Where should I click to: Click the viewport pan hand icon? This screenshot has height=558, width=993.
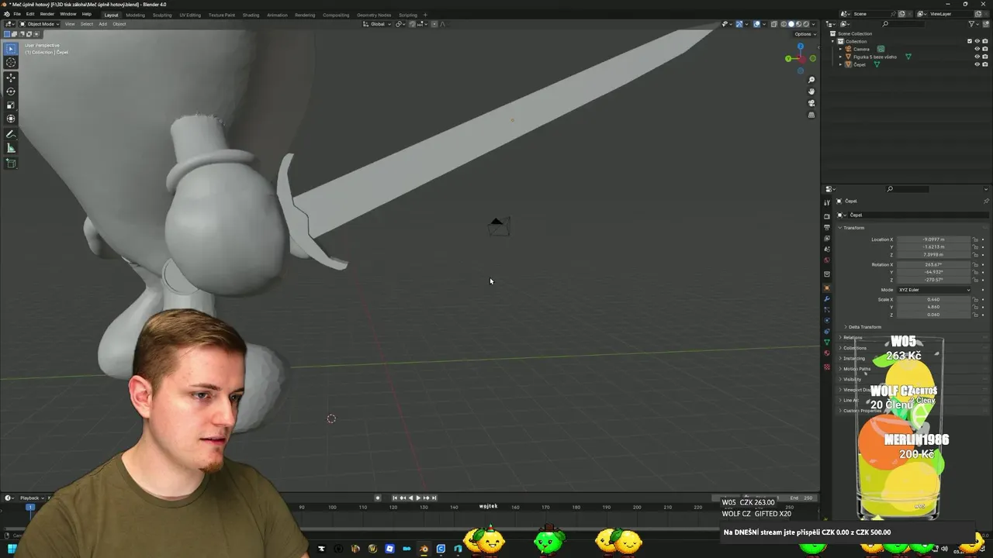811,91
